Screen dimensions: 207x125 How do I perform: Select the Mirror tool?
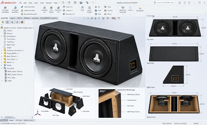pyautogui.click(x=108, y=14)
